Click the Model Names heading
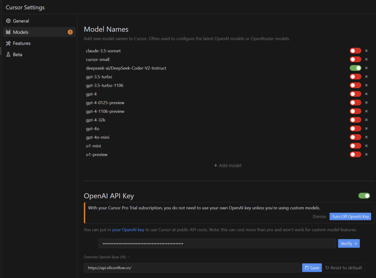 pyautogui.click(x=106, y=29)
